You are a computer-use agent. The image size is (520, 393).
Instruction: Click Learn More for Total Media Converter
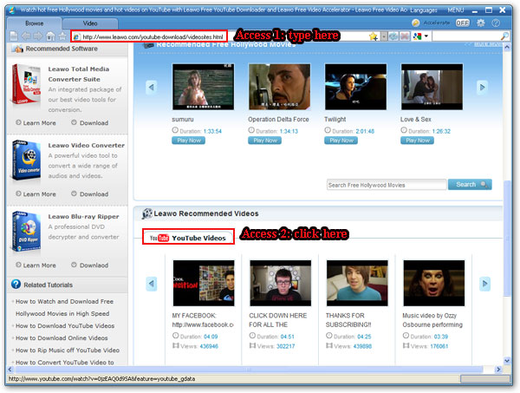pyautogui.click(x=36, y=123)
